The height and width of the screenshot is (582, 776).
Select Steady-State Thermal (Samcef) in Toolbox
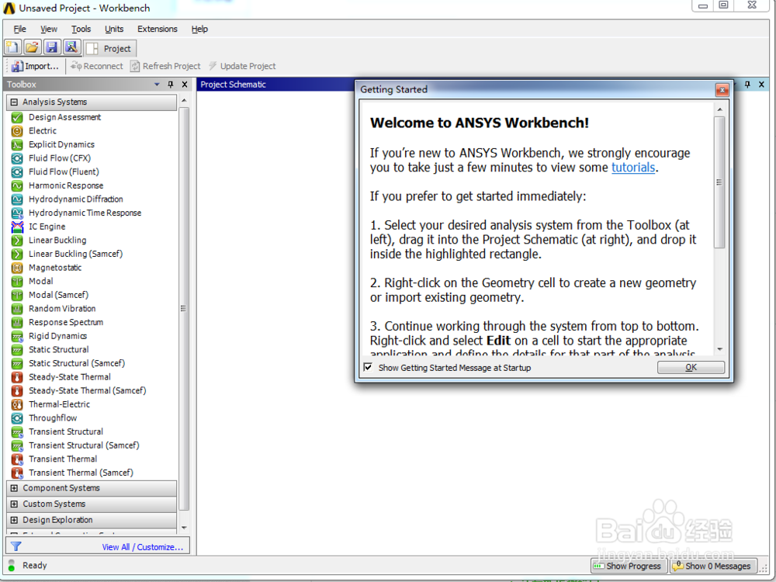(x=88, y=390)
